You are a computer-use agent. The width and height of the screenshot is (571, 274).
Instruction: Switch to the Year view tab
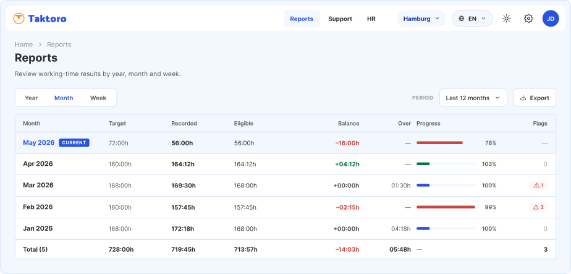pos(32,98)
